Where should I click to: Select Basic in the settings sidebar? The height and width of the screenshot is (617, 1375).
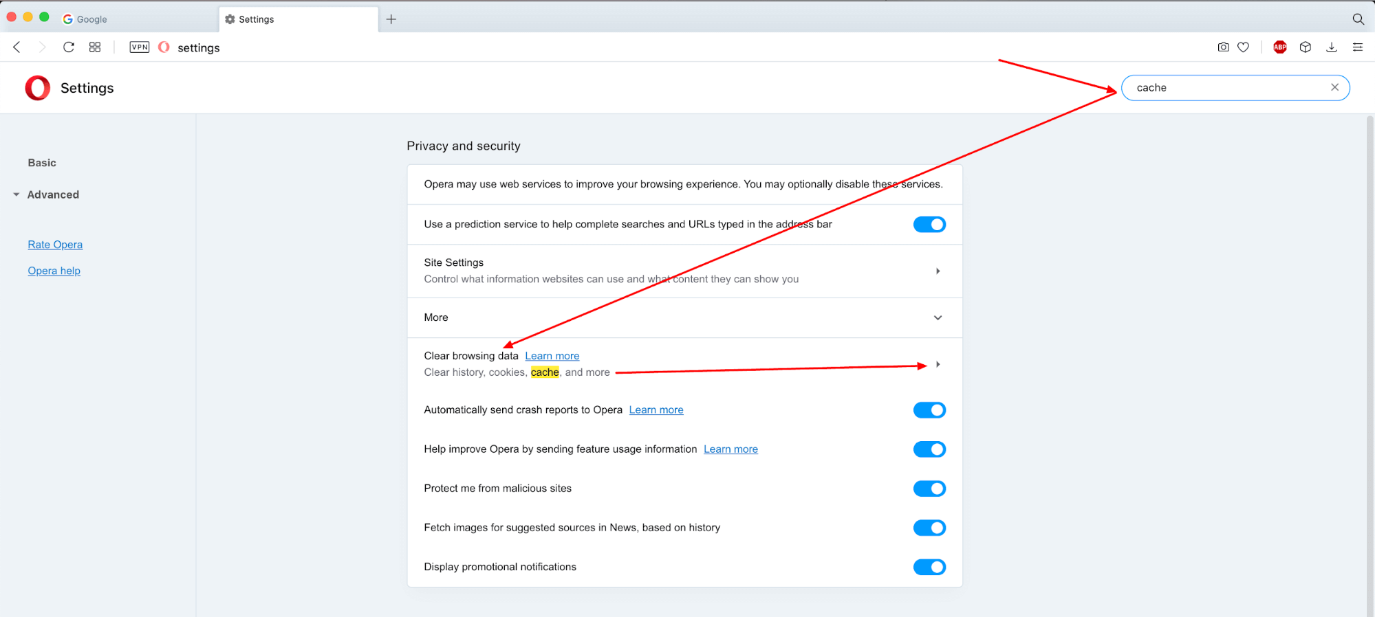pyautogui.click(x=42, y=163)
